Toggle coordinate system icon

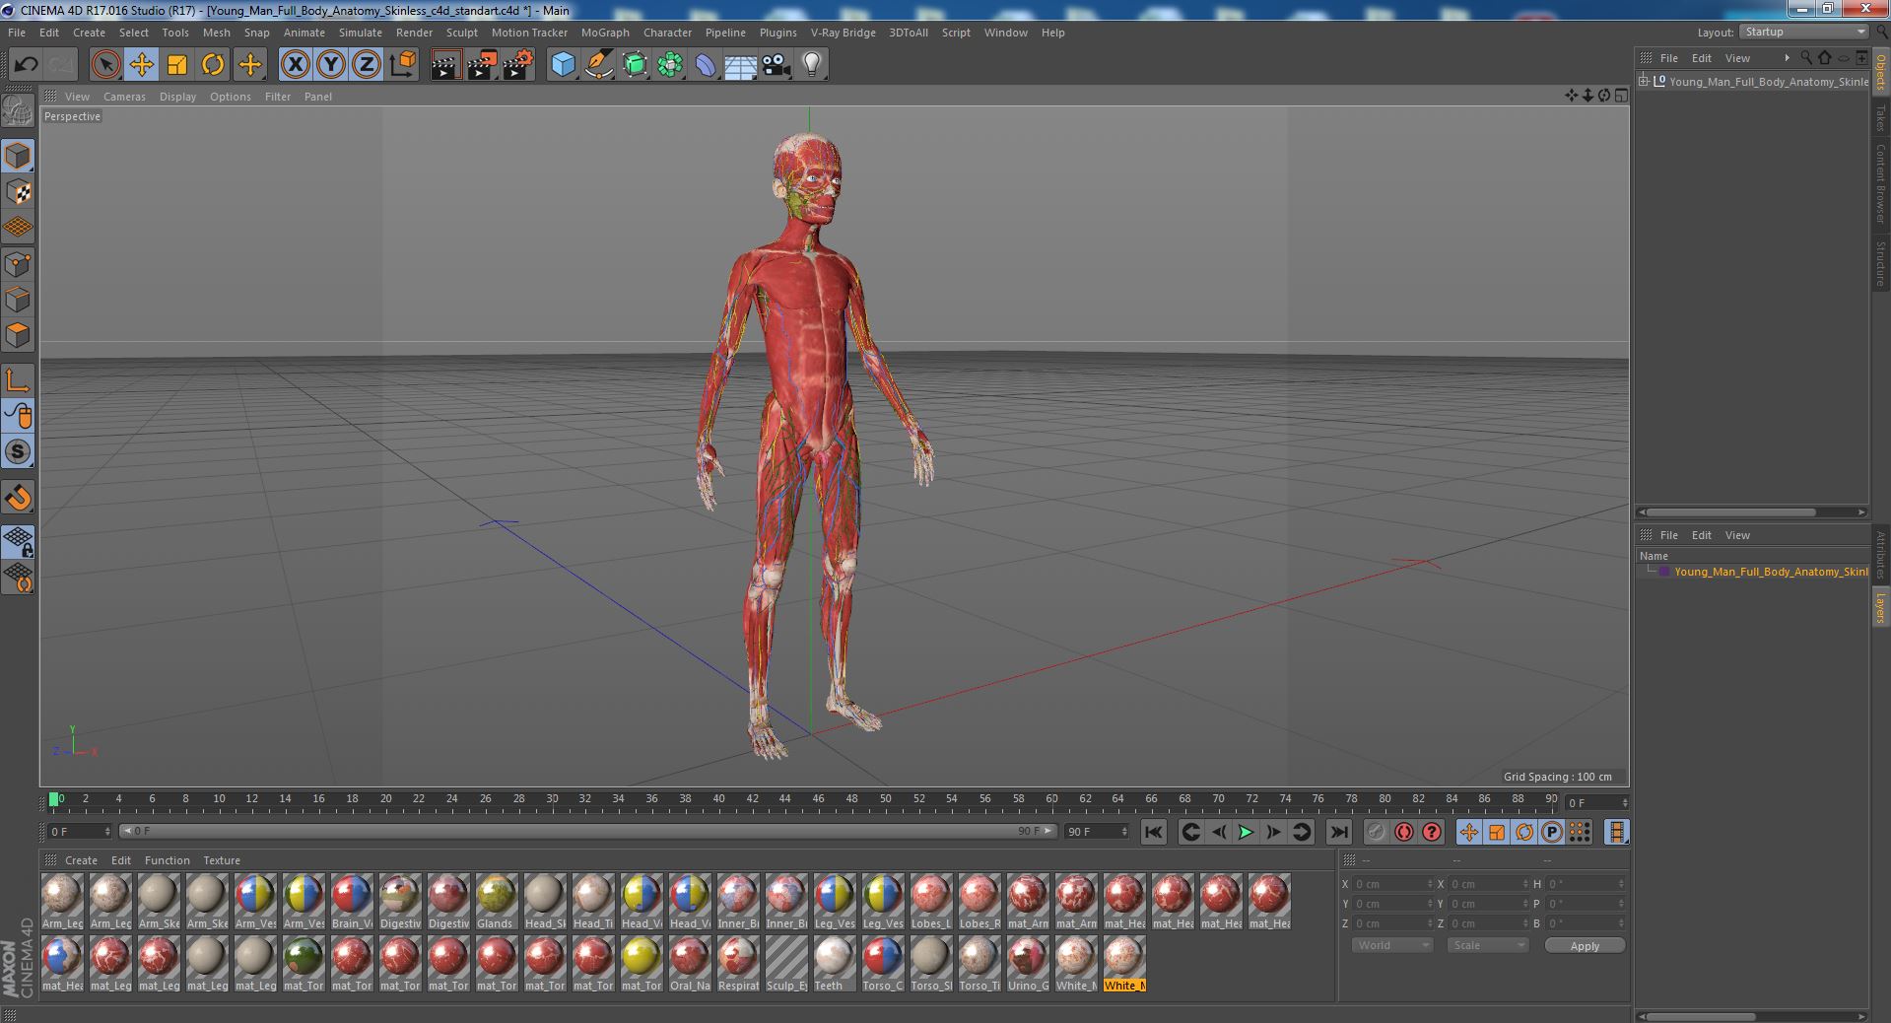[403, 65]
